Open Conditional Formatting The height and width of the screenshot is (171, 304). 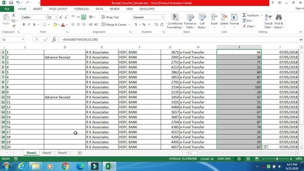(x=175, y=21)
